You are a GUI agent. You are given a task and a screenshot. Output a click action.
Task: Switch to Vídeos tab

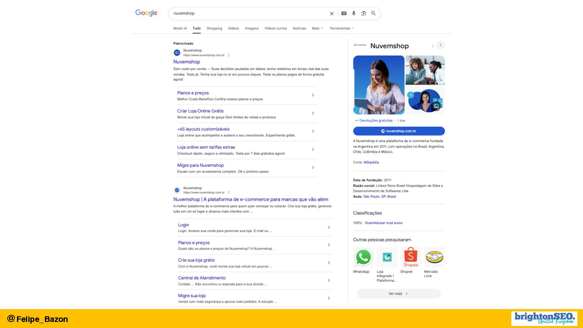coord(234,28)
